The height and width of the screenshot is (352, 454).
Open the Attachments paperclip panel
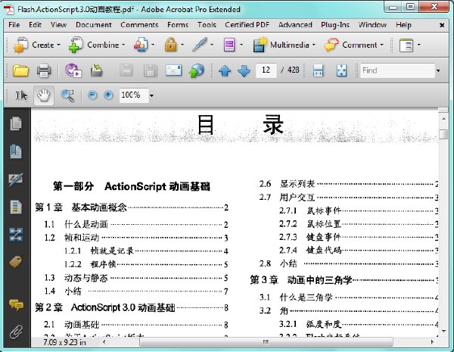[x=16, y=332]
